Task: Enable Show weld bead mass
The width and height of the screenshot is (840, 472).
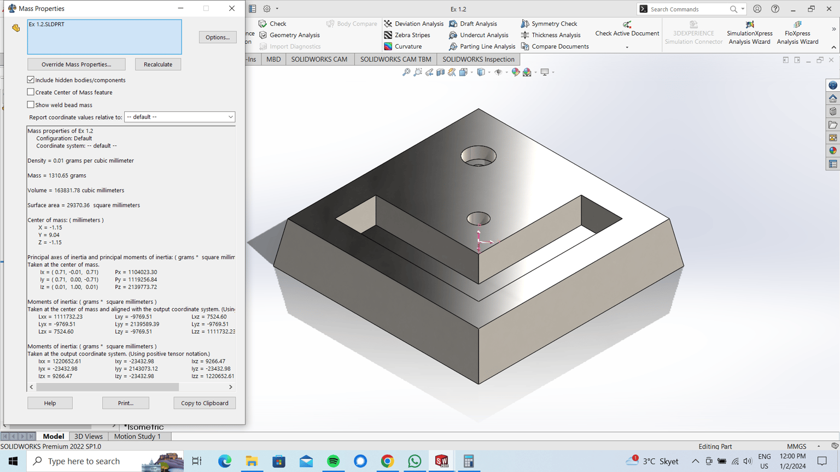Action: pos(31,104)
